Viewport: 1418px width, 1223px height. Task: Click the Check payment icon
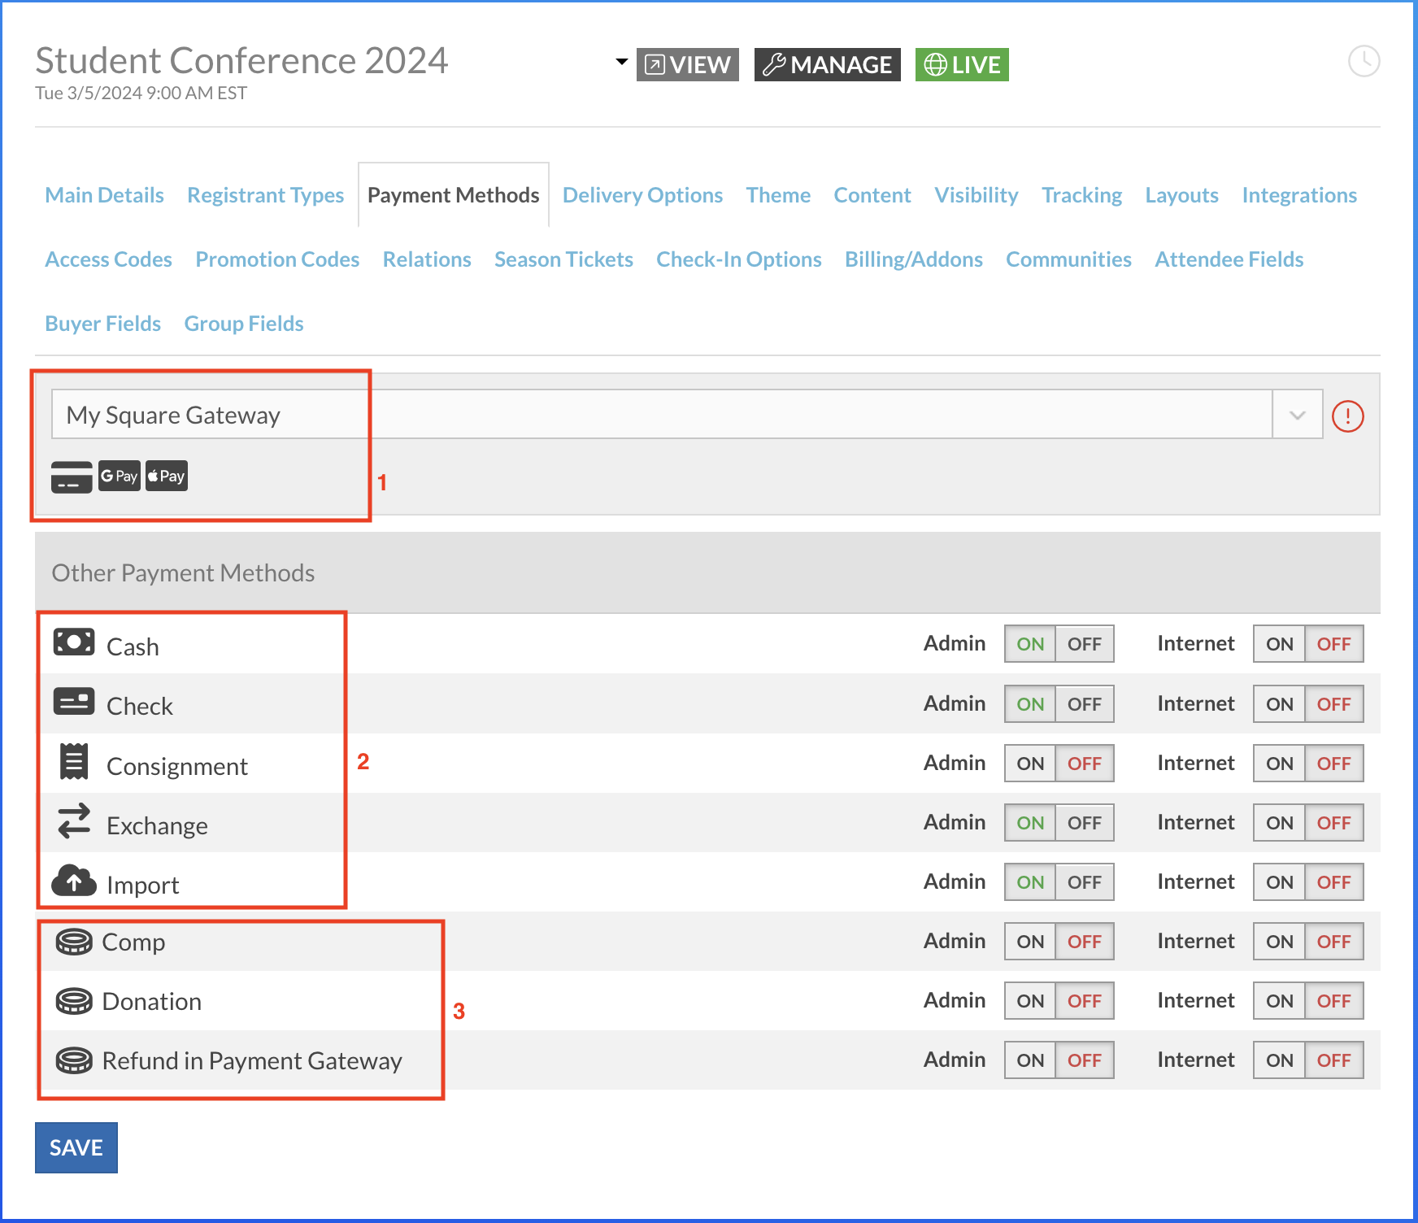click(x=74, y=701)
